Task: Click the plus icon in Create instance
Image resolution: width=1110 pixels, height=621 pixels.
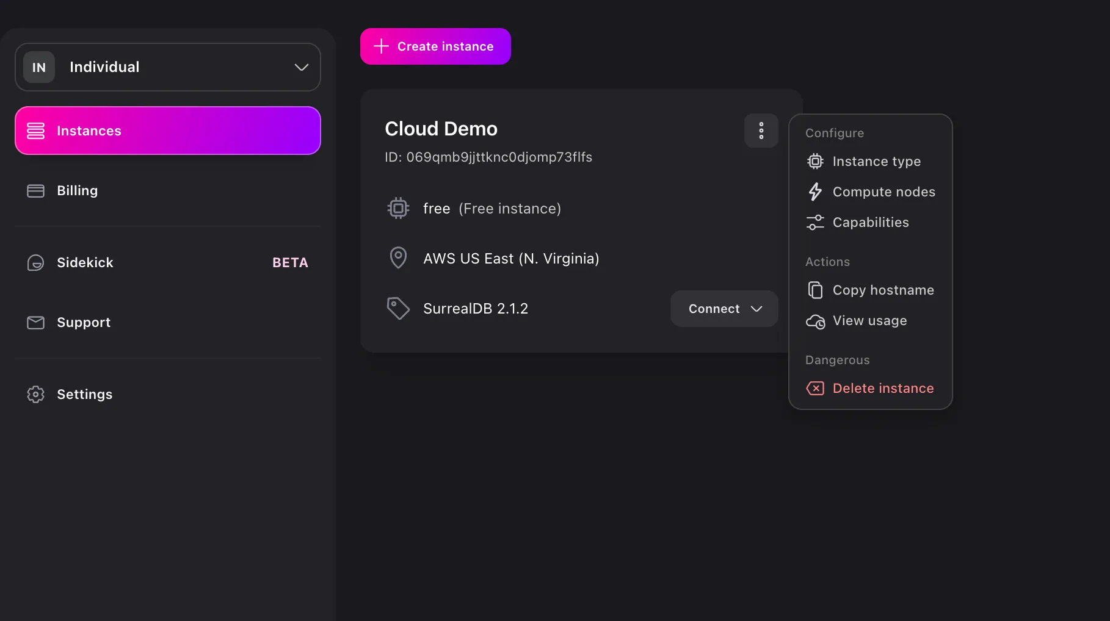Action: point(381,46)
